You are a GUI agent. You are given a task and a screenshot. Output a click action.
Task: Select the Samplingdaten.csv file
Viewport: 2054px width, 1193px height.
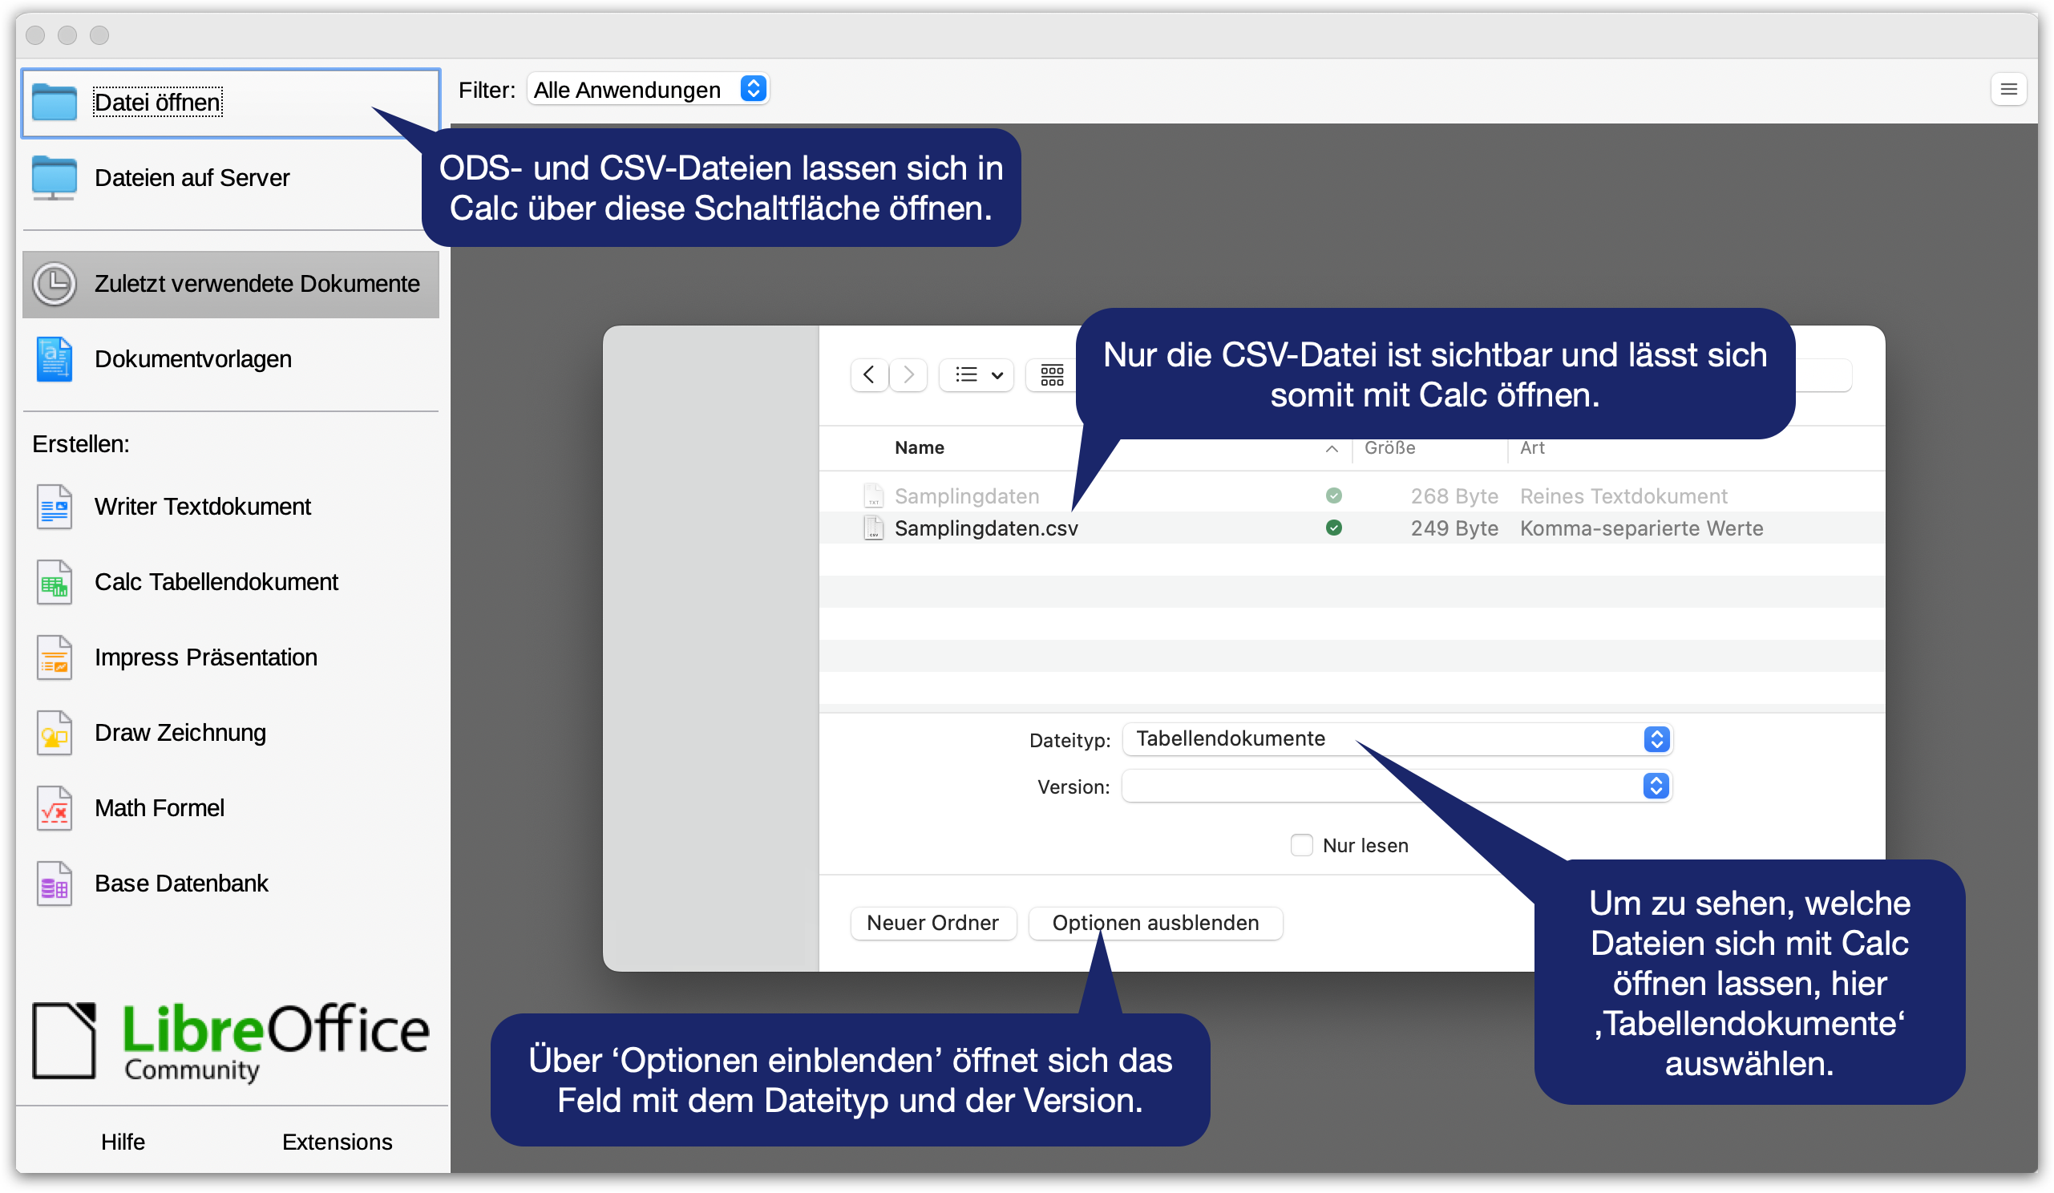(985, 528)
